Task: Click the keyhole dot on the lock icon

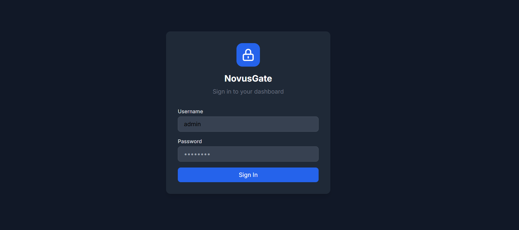Action: click(x=248, y=57)
